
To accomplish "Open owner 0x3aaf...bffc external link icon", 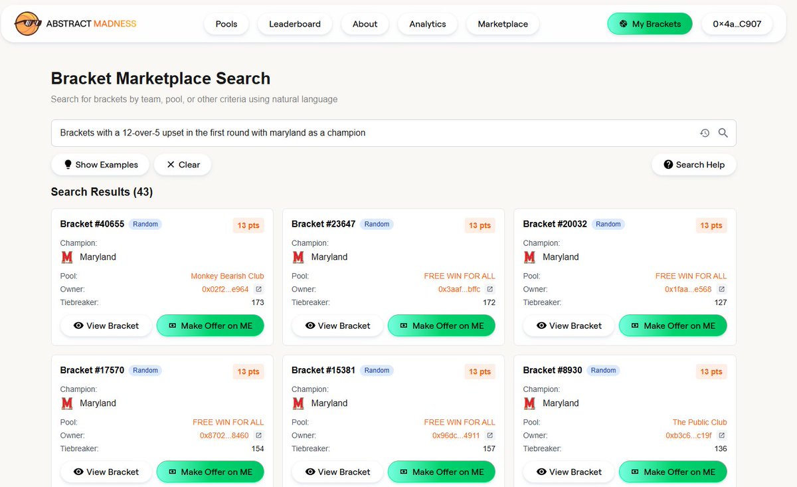I will pos(490,289).
